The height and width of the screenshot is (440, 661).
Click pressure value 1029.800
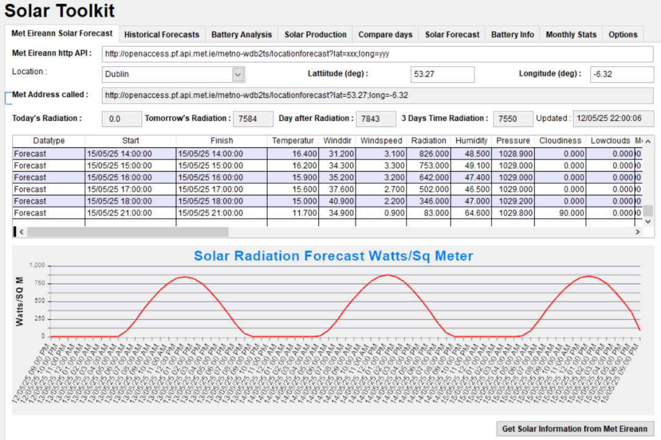click(513, 213)
